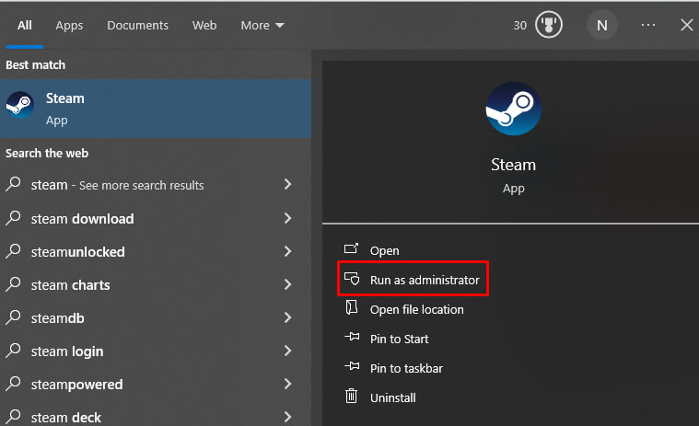699x426 pixels.
Task: Expand the steam download suggestion arrow
Action: [x=287, y=219]
